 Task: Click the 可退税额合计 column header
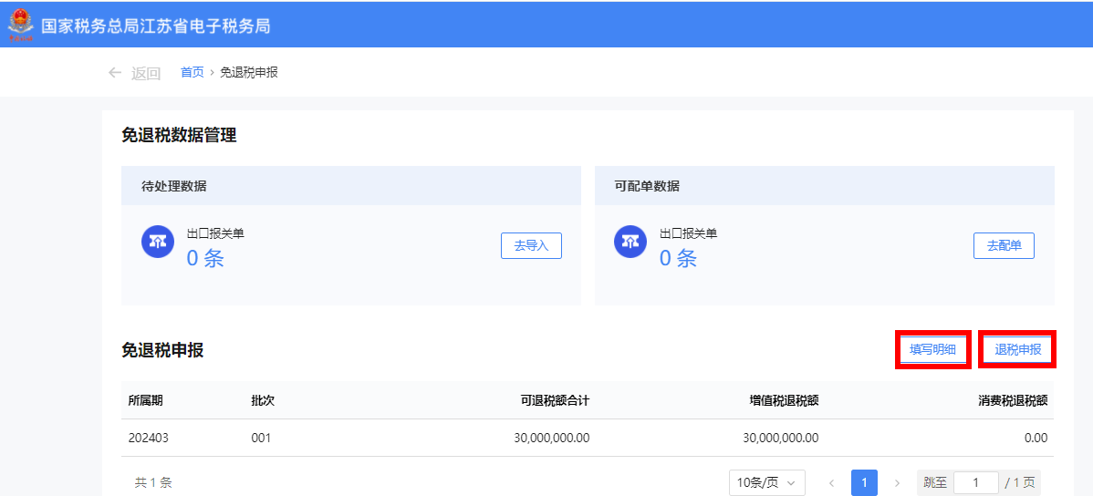[x=555, y=400]
